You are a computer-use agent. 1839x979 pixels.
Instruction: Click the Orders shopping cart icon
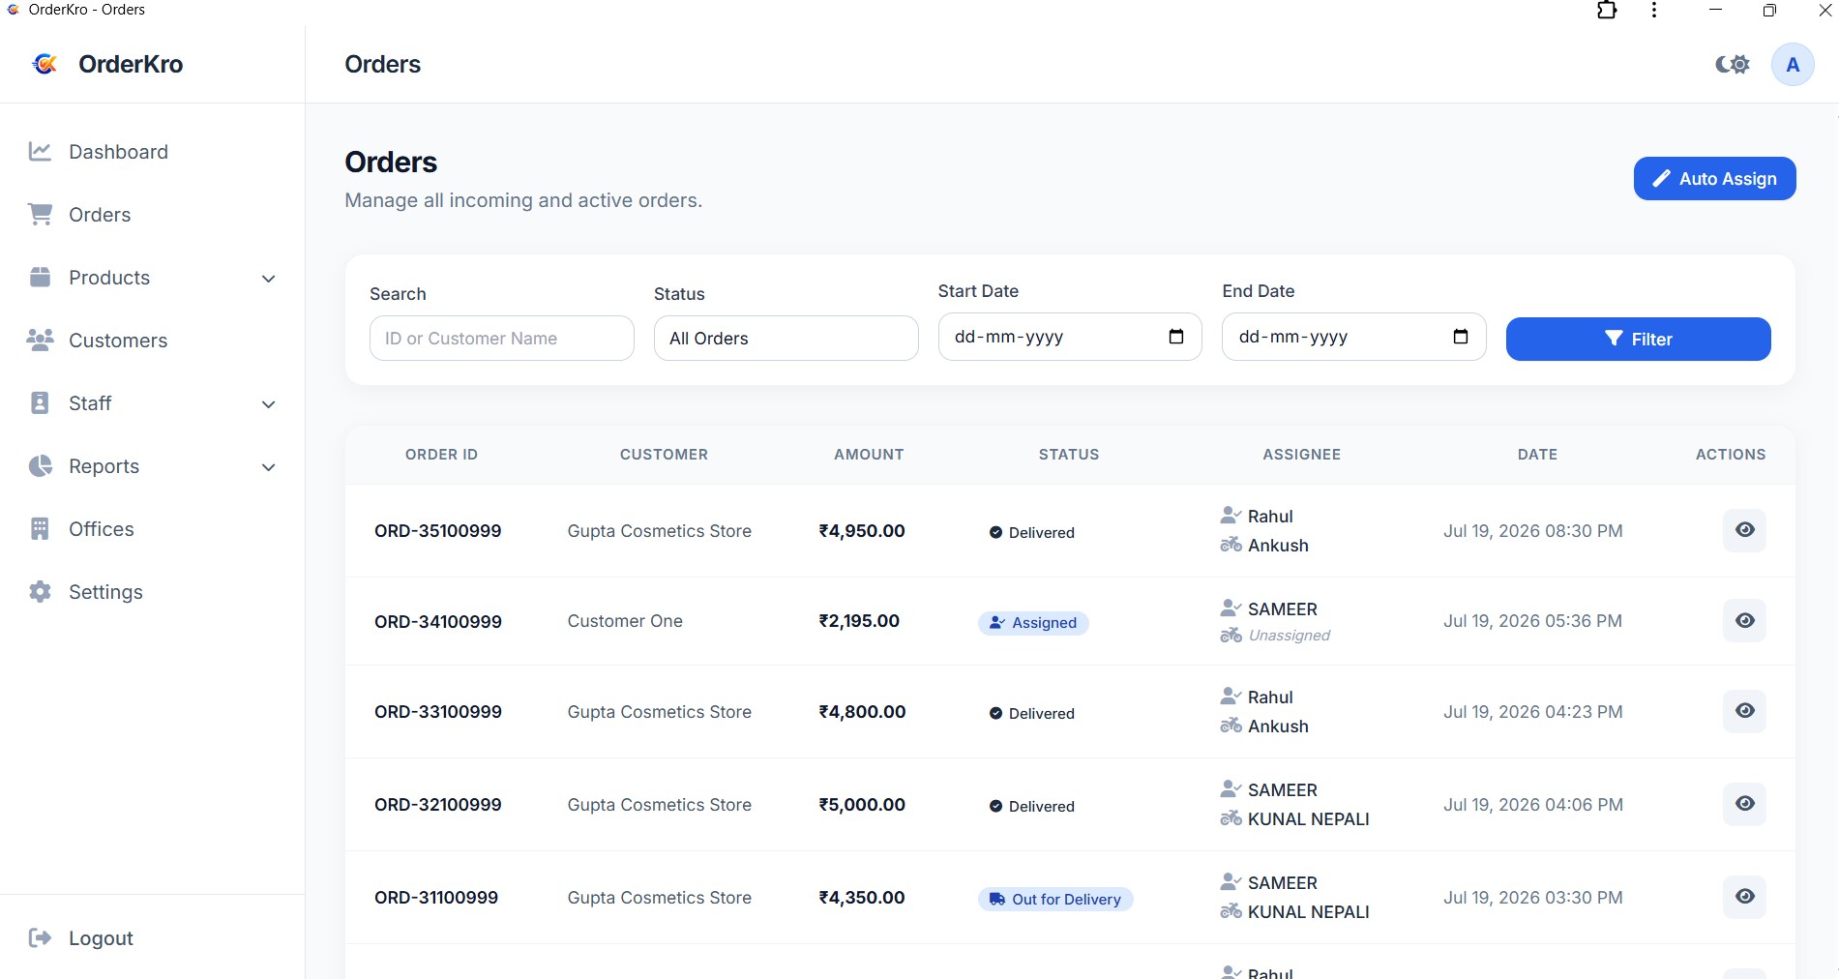(40, 215)
